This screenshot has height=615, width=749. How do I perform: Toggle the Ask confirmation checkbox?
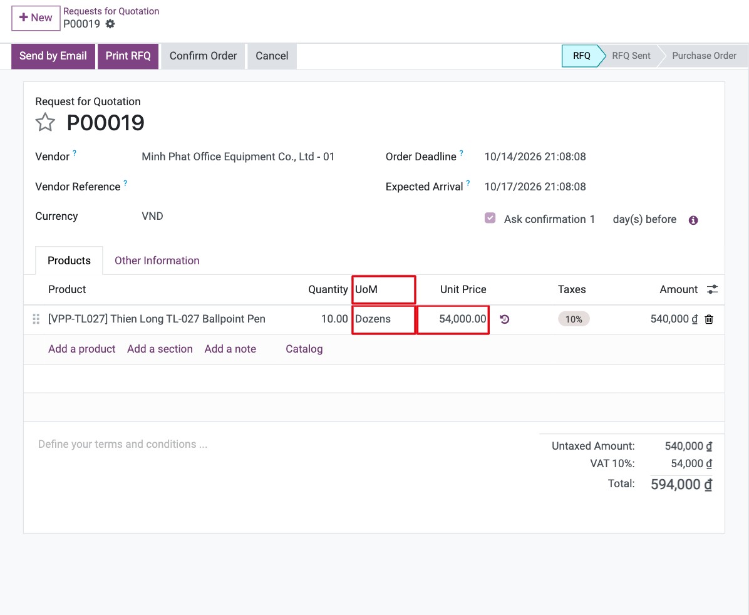(490, 219)
